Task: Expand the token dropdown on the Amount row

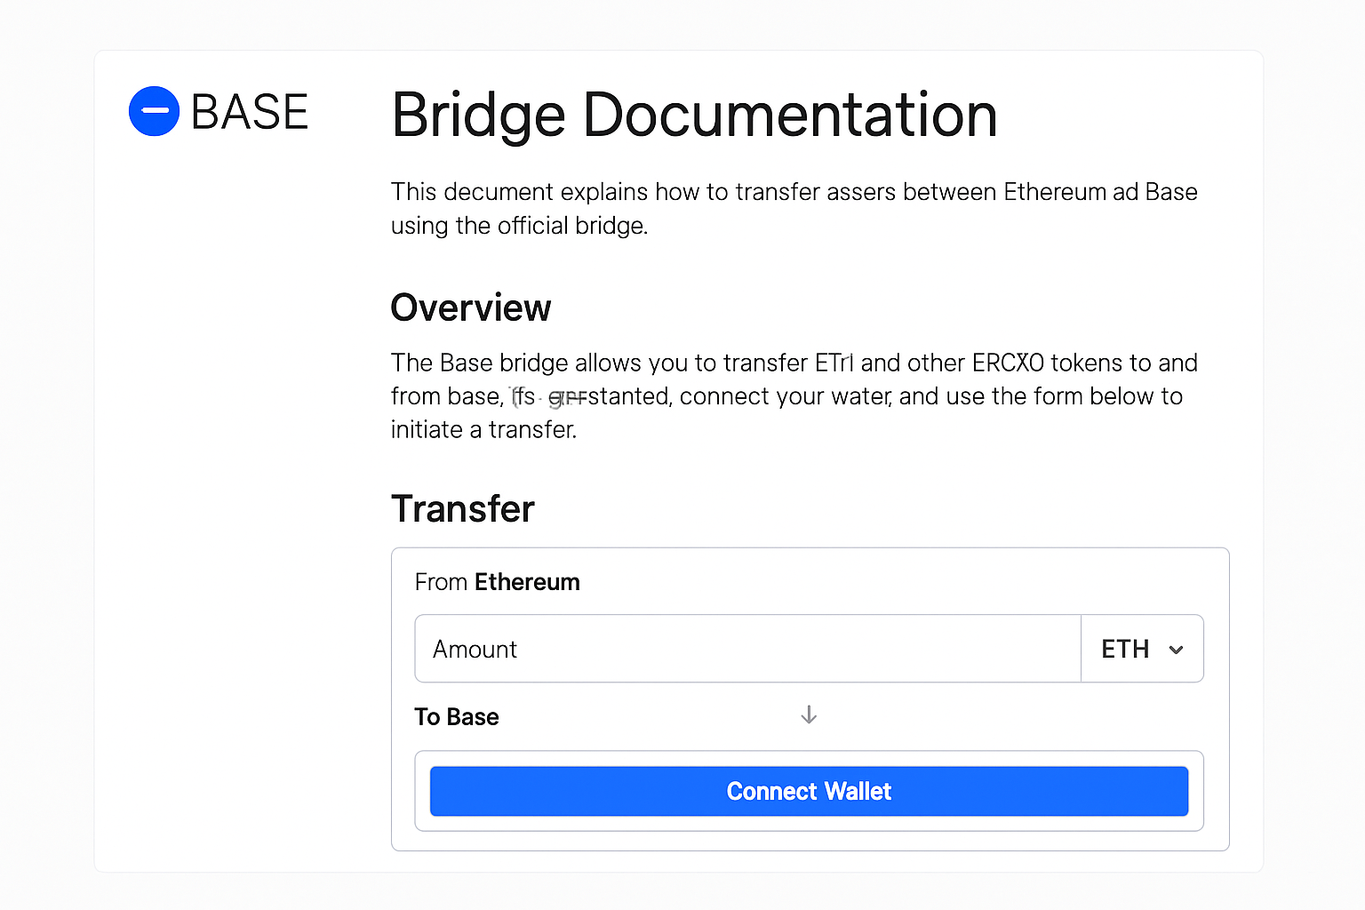Action: 1142,649
